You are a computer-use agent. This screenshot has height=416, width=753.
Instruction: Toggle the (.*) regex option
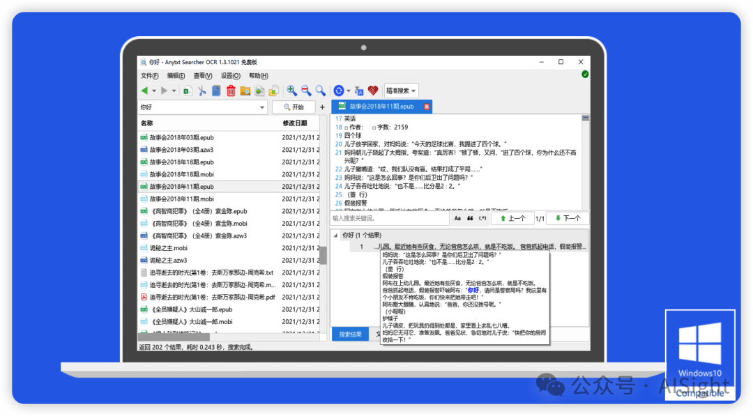[482, 218]
